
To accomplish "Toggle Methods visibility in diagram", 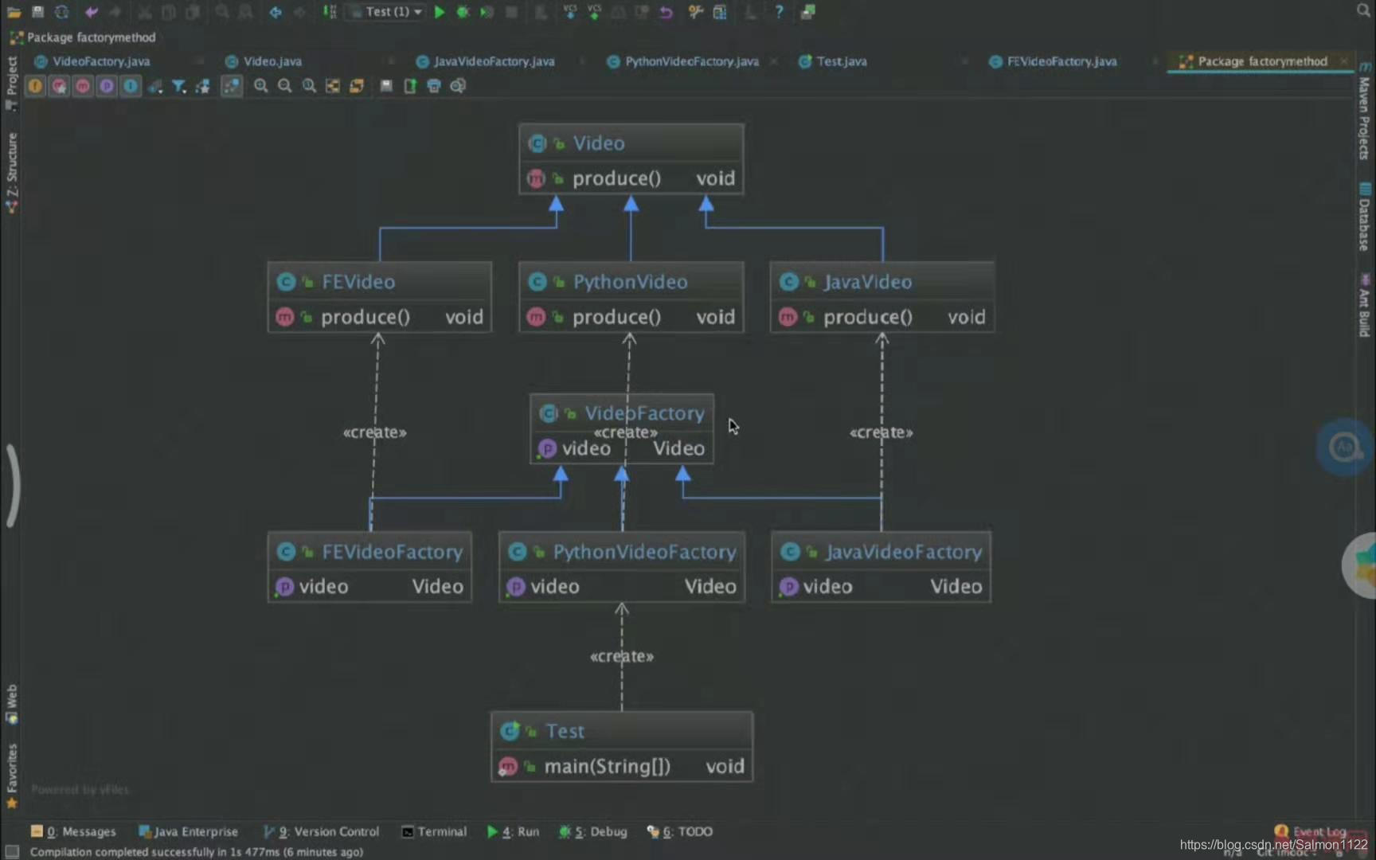I will [83, 86].
